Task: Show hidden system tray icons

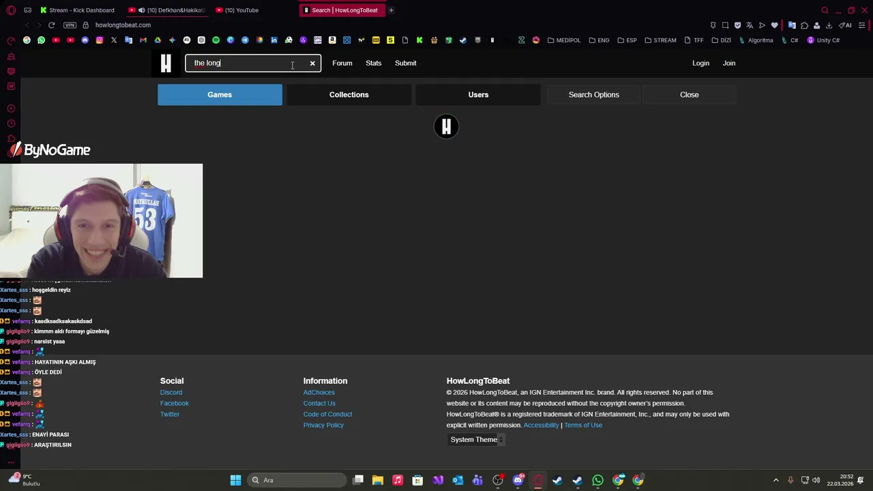Action: click(x=775, y=480)
